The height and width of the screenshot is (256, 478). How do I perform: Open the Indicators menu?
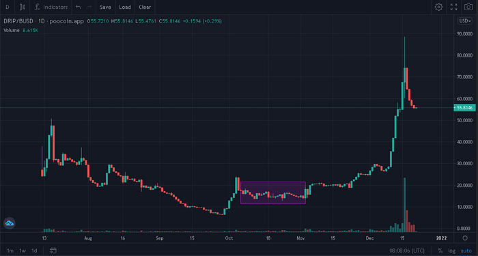pyautogui.click(x=51, y=7)
